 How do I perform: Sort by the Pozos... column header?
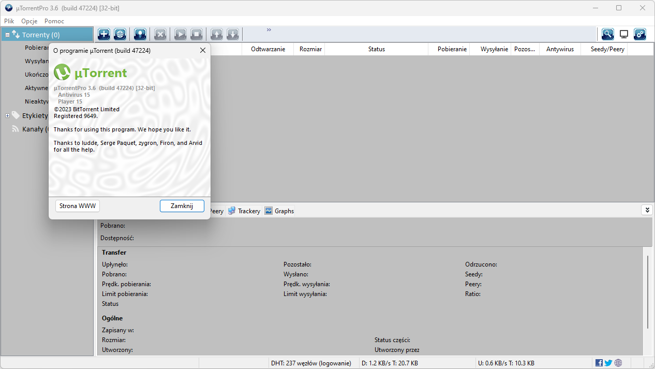point(525,49)
